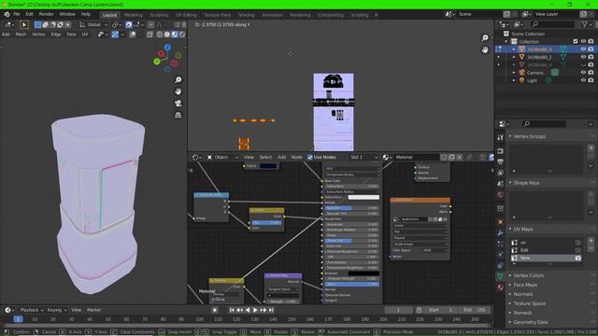Image resolution: width=598 pixels, height=336 pixels.
Task: Open the Render properties tab icon
Action: [x=501, y=151]
